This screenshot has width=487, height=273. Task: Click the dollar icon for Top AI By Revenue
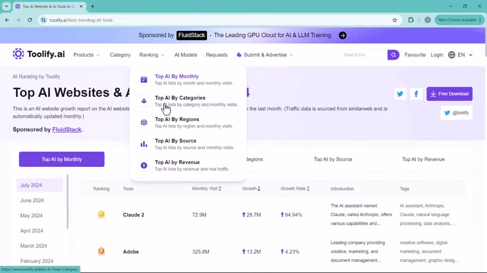(144, 166)
